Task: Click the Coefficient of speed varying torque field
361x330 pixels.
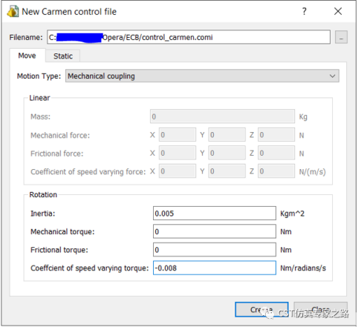Action: pyautogui.click(x=215, y=268)
